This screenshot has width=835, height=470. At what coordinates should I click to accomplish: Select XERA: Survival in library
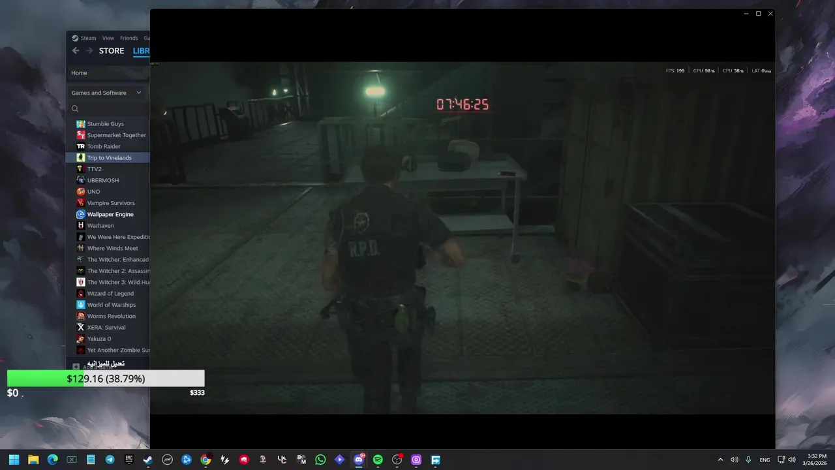pyautogui.click(x=108, y=328)
